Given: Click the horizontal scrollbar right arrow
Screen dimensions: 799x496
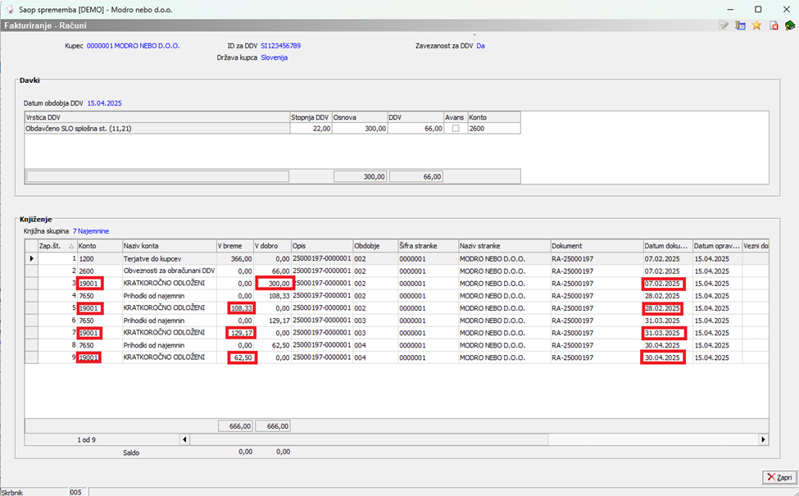Looking at the screenshot, I should (x=764, y=439).
